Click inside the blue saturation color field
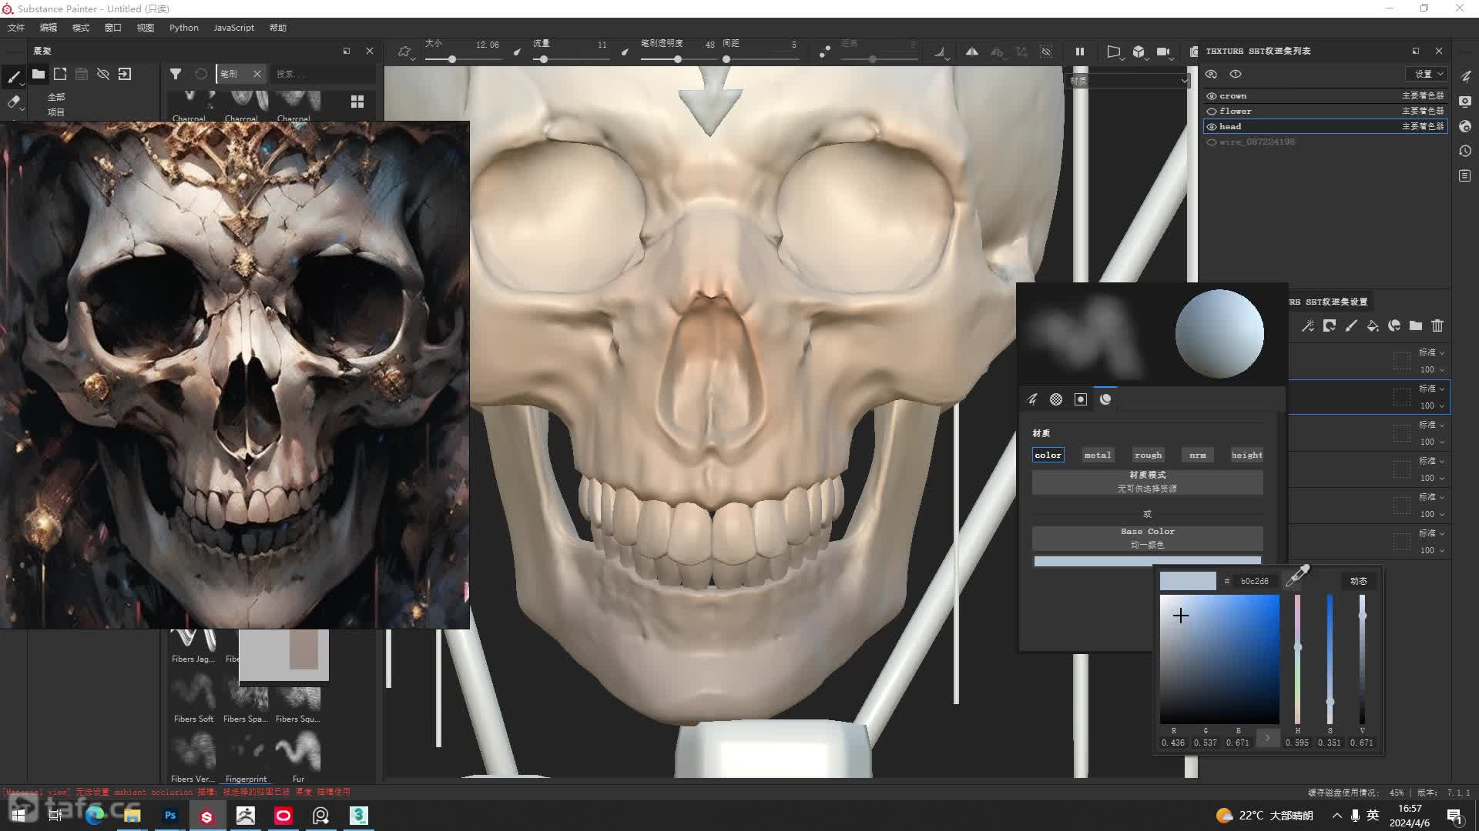 click(x=1219, y=659)
